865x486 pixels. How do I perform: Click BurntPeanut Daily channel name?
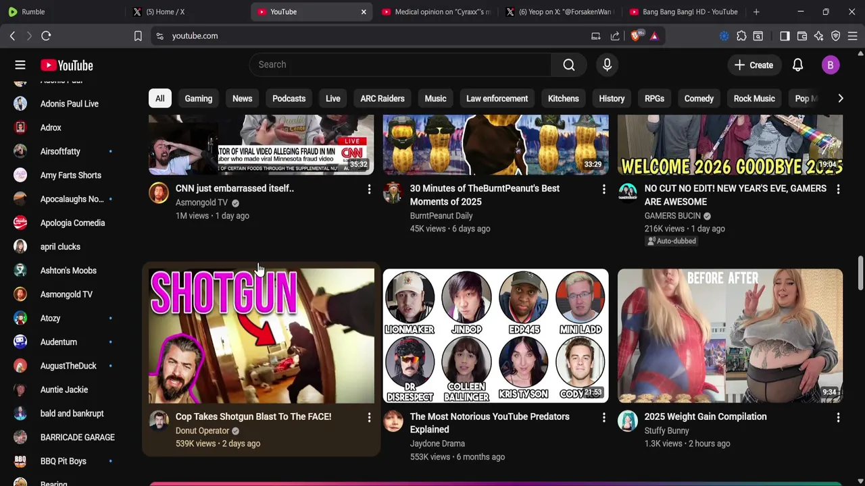tap(441, 216)
